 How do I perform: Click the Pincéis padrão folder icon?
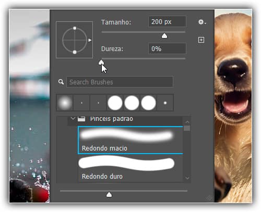[81, 119]
